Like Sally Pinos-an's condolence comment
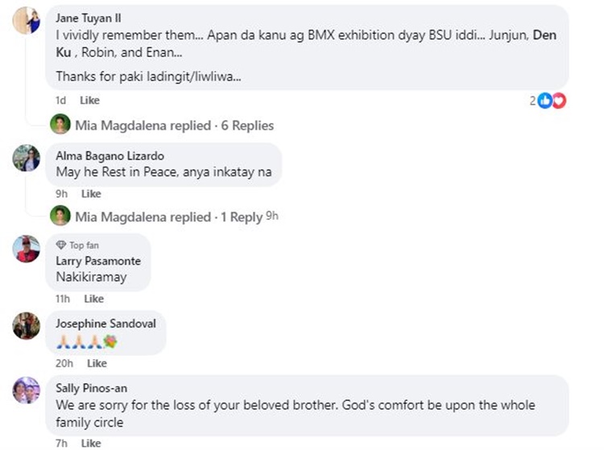 [x=91, y=444]
